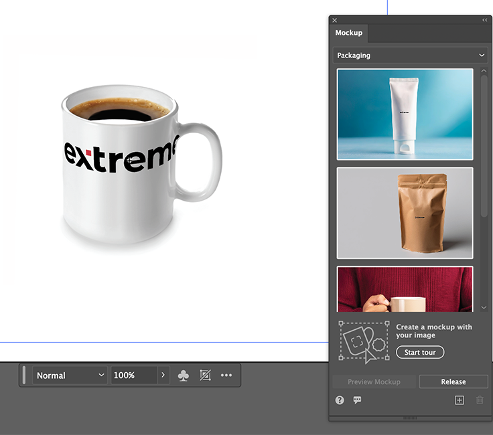Close the Mockup panel

[335, 20]
